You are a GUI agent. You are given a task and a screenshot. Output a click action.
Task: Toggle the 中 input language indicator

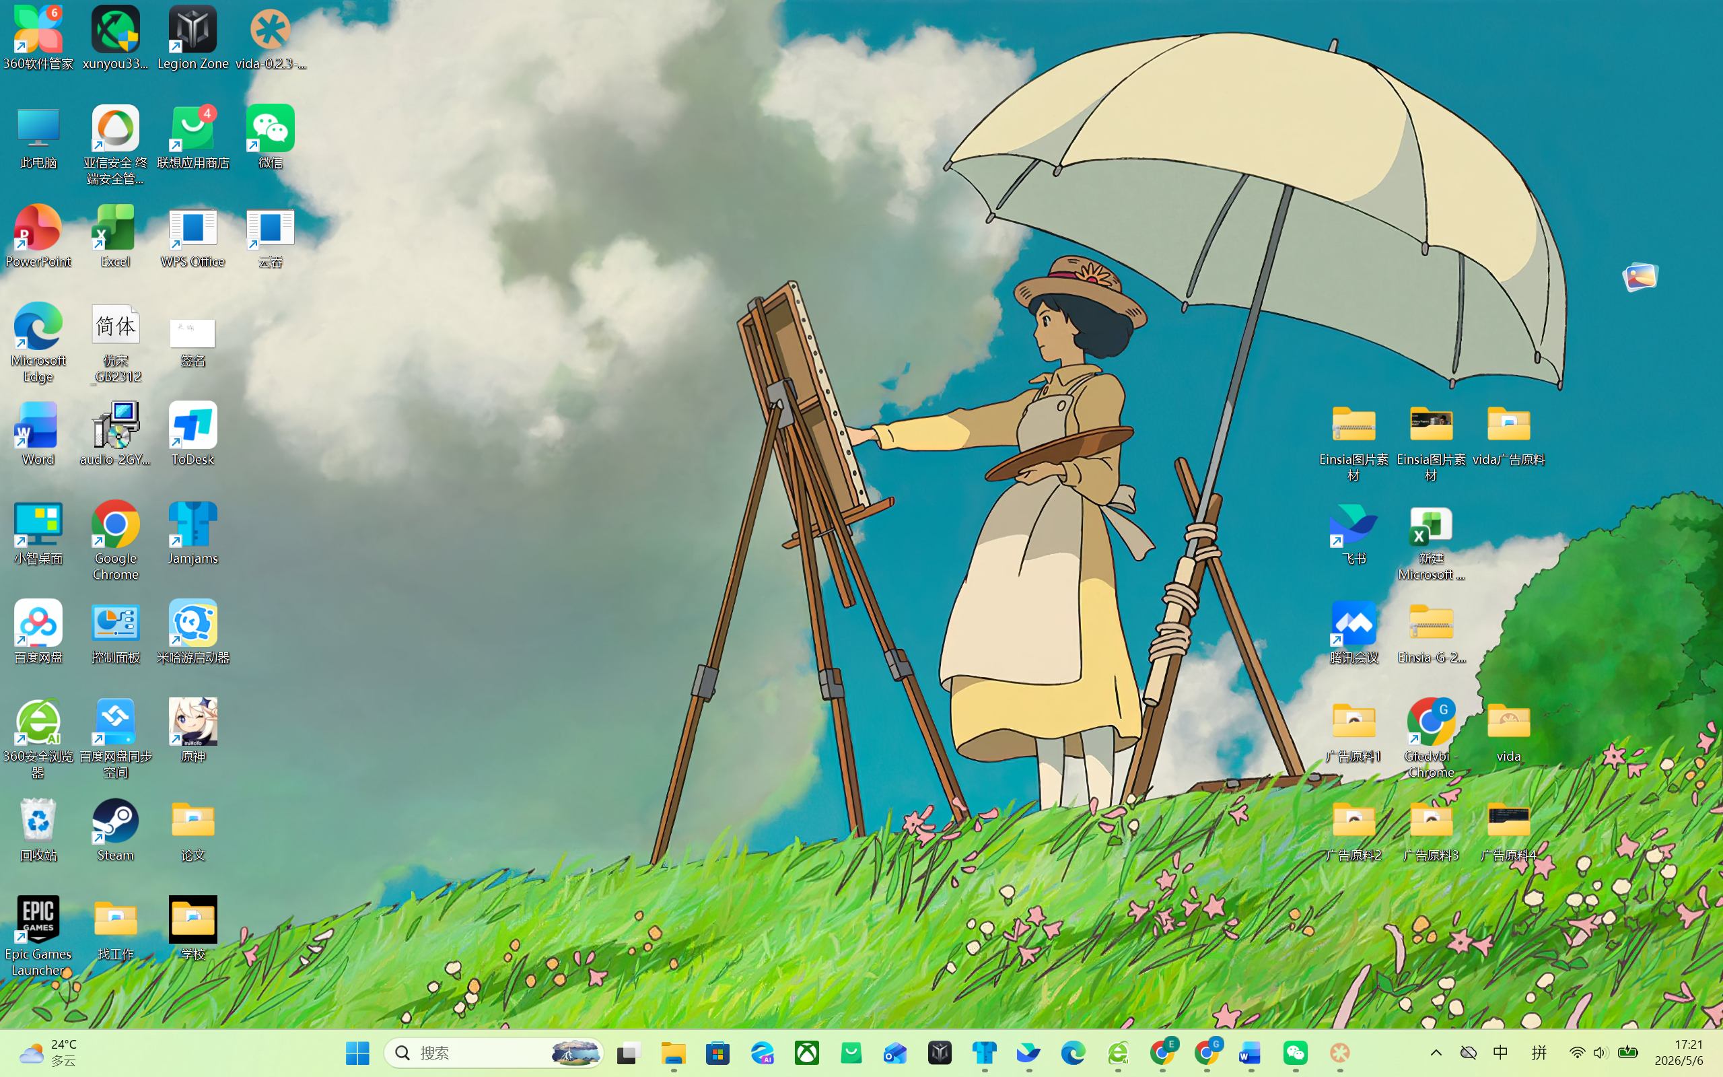click(1500, 1053)
